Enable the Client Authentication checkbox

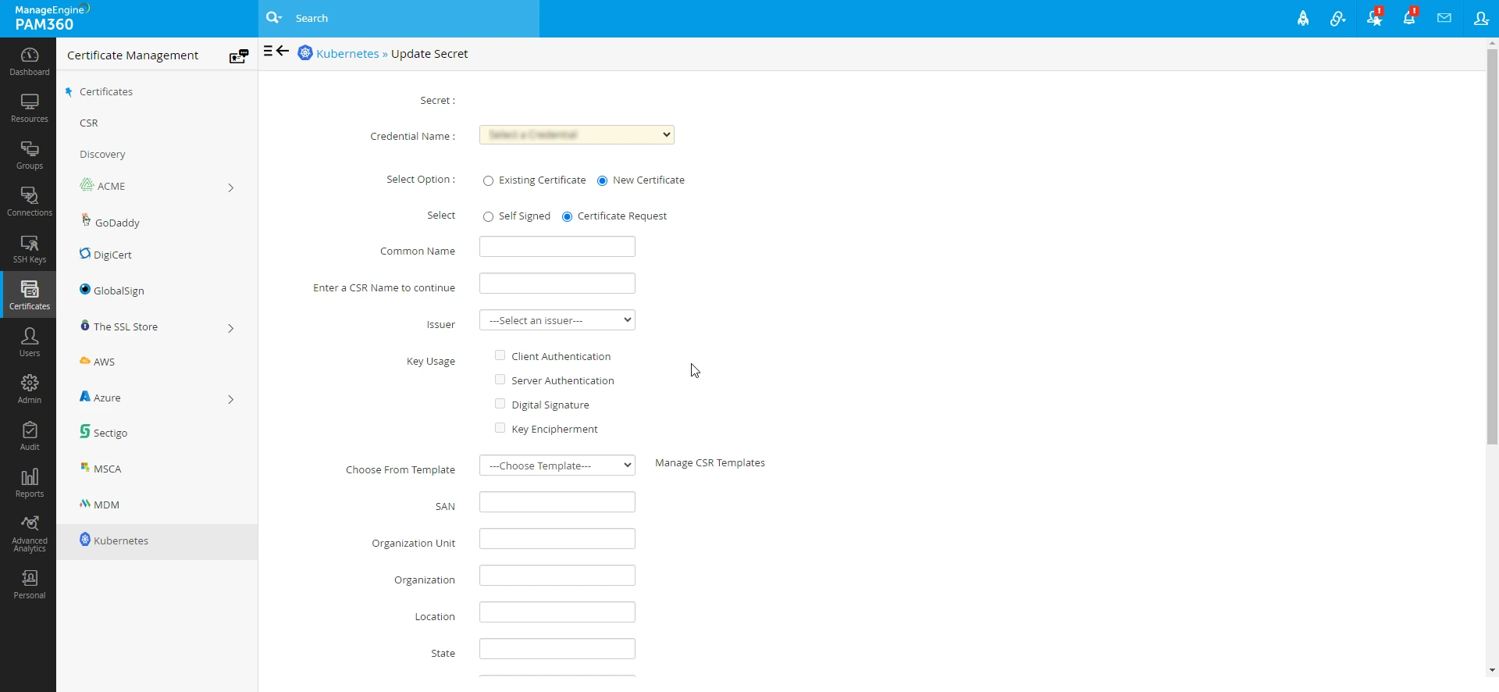coord(500,355)
